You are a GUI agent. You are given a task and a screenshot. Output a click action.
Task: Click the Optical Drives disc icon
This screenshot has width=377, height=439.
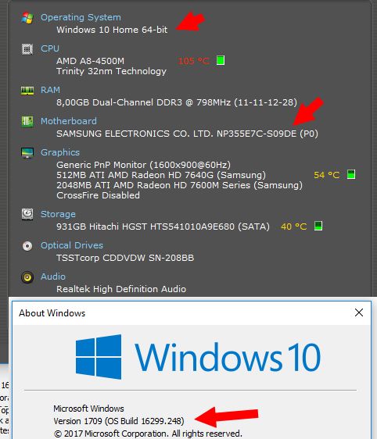pos(27,246)
